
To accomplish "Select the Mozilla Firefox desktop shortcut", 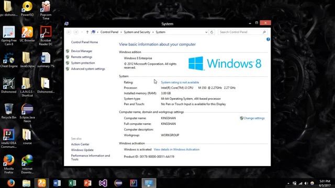I will point(9,164).
